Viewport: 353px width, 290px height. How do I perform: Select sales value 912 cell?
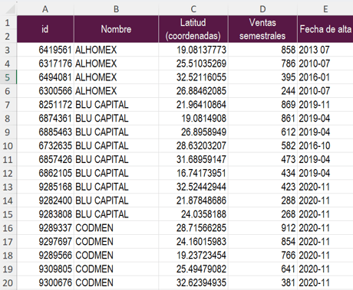pos(262,228)
